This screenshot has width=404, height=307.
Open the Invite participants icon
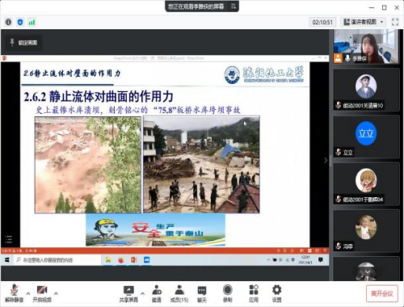click(157, 293)
